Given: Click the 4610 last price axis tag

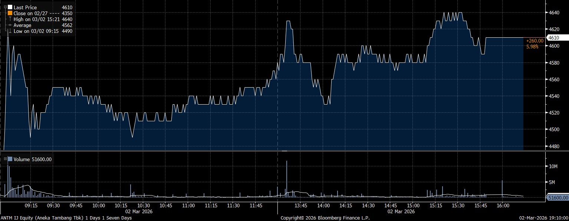Looking at the screenshot, I should 558,38.
